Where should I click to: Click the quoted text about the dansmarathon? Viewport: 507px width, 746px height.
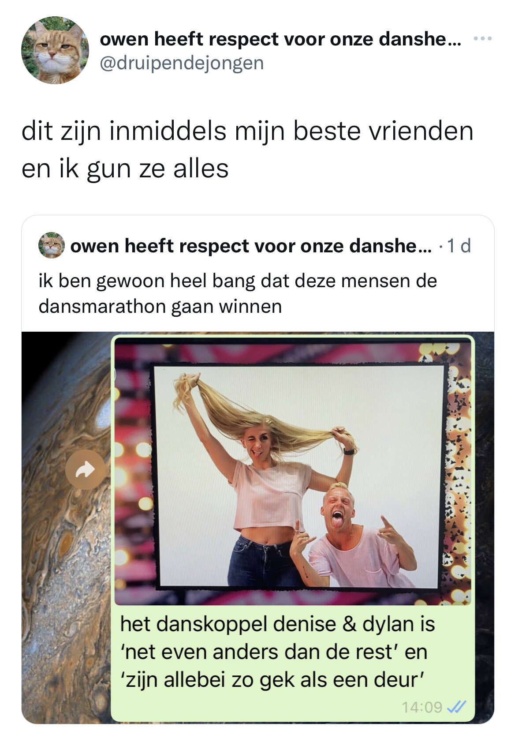click(x=238, y=293)
